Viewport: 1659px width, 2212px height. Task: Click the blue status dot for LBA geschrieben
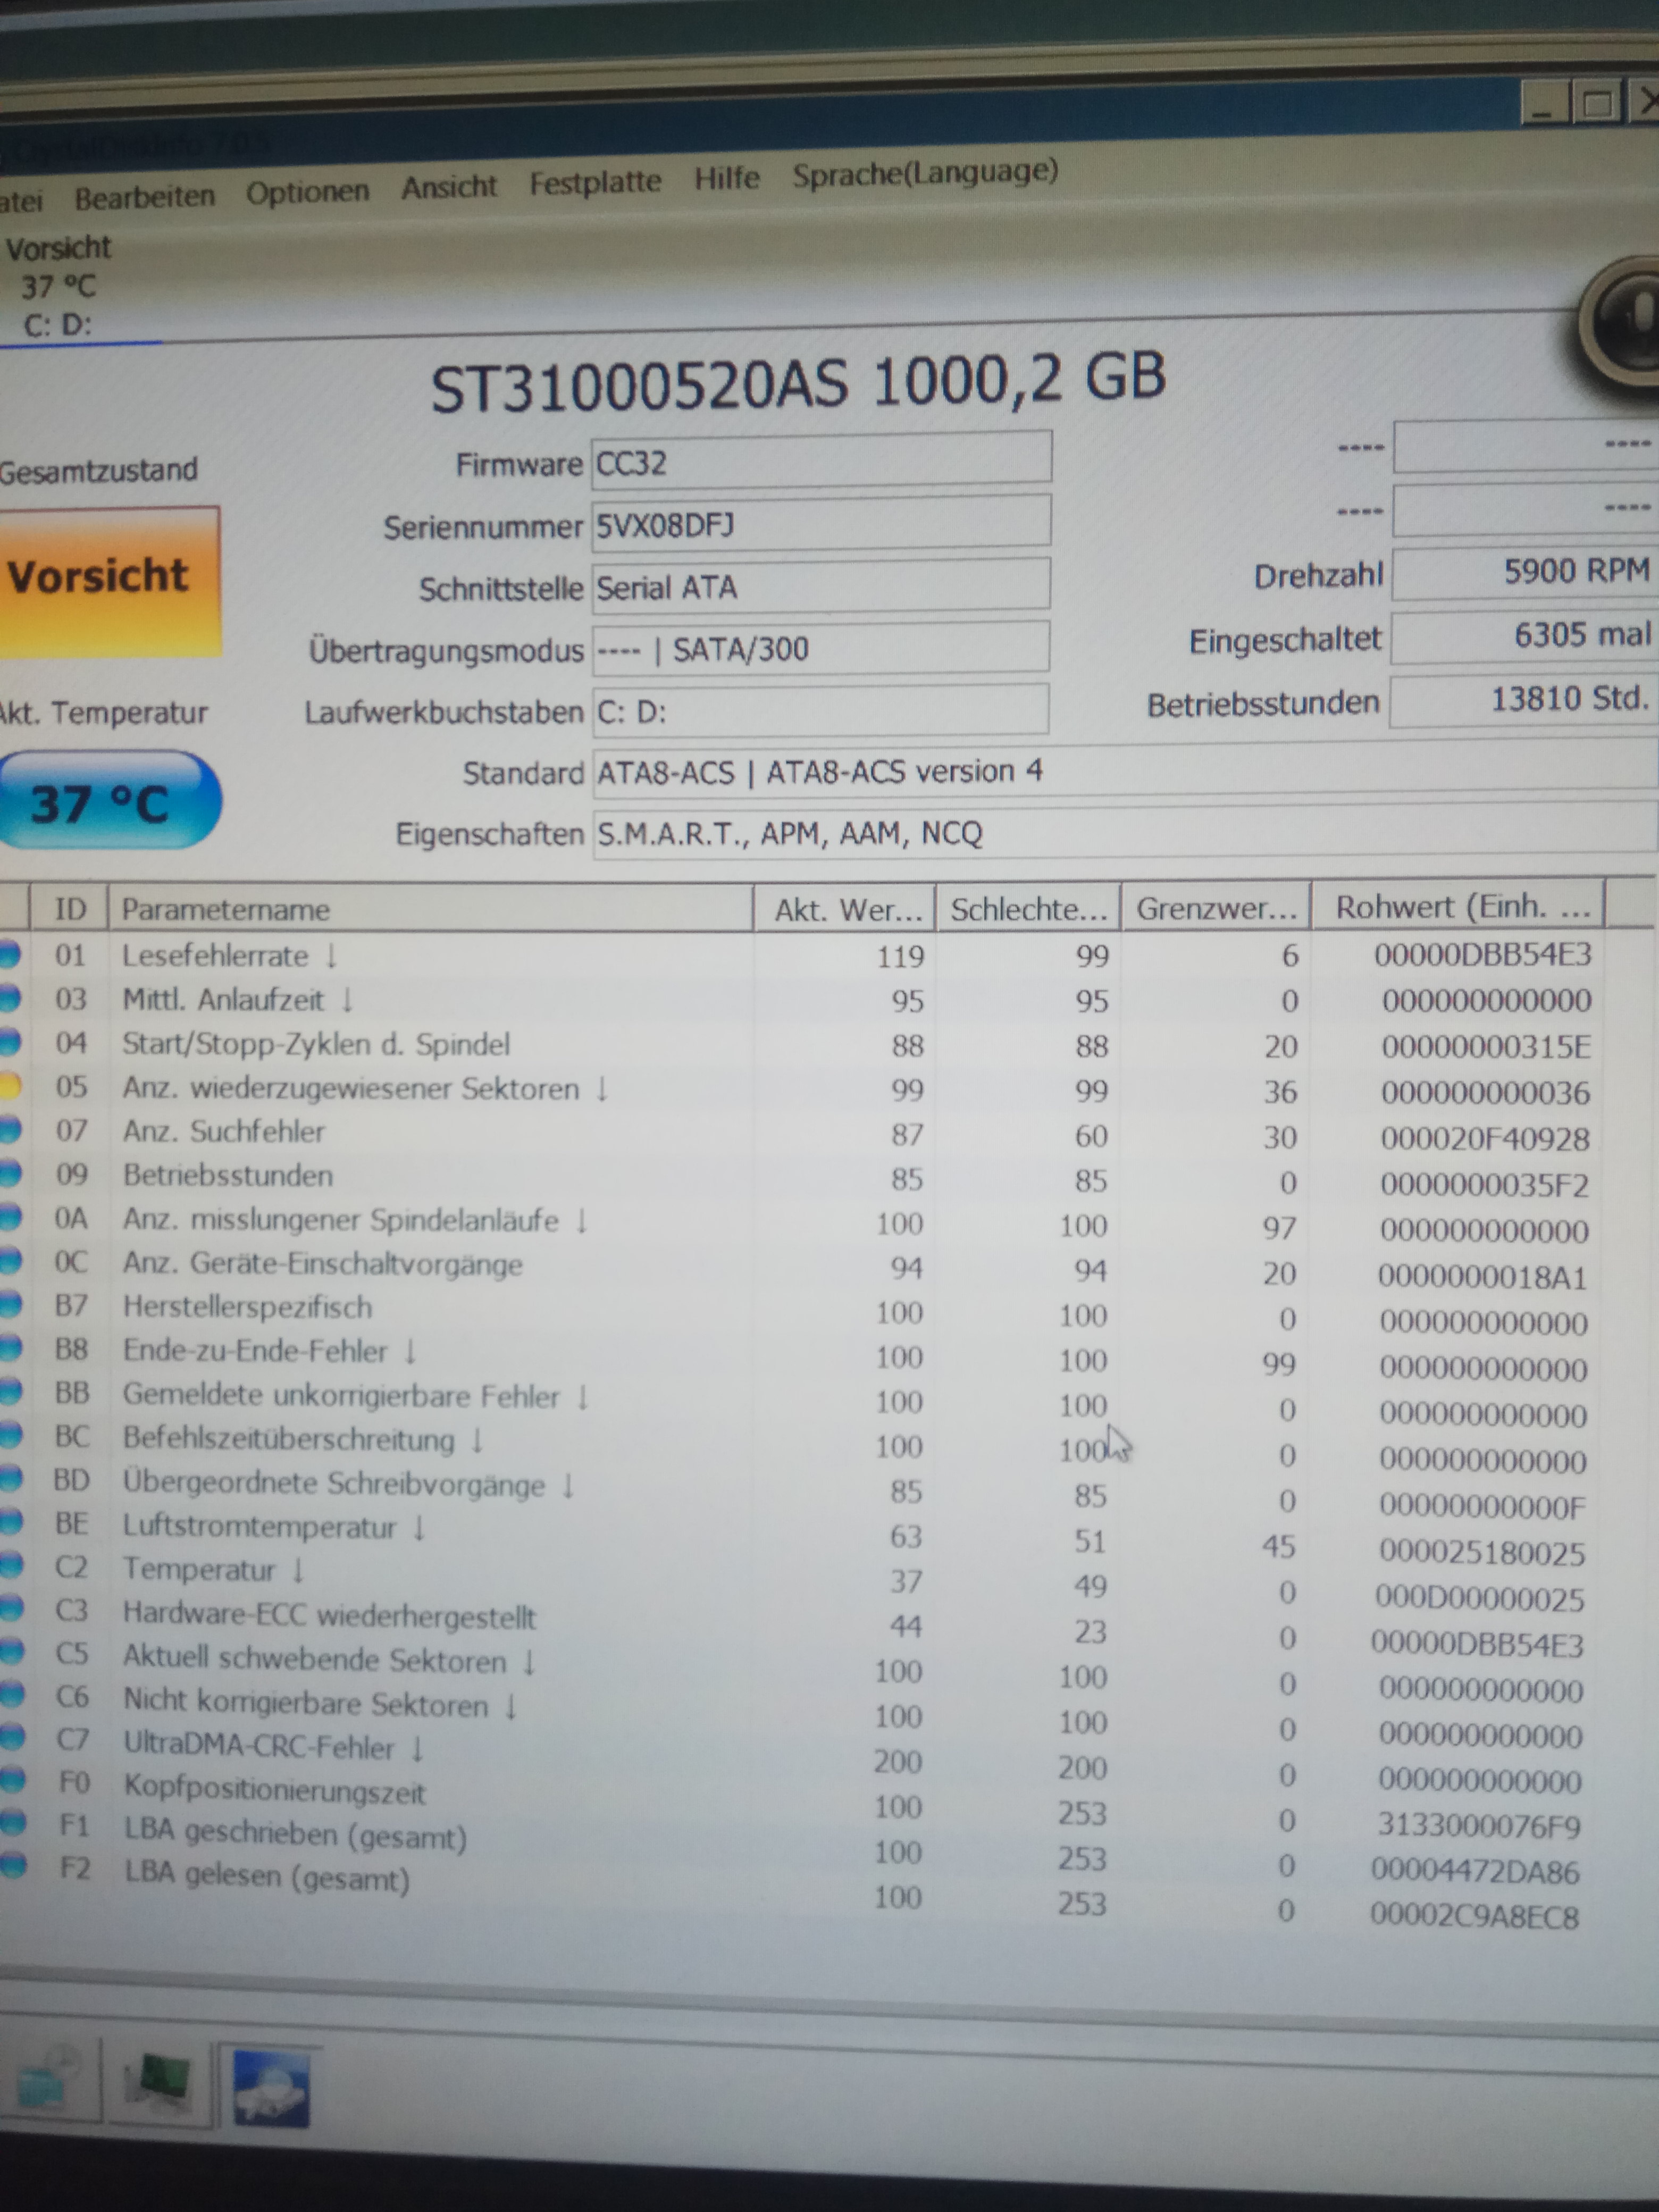point(11,1822)
